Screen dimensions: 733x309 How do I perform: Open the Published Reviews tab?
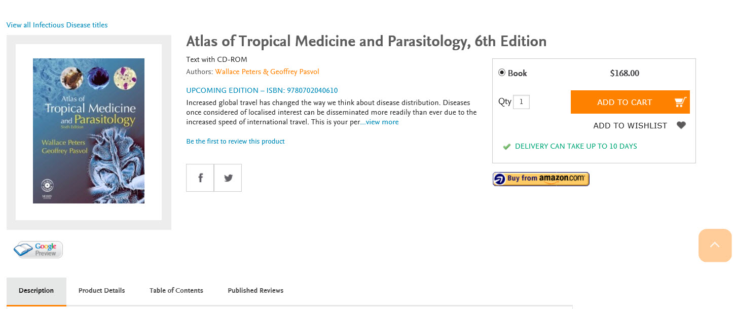255,291
